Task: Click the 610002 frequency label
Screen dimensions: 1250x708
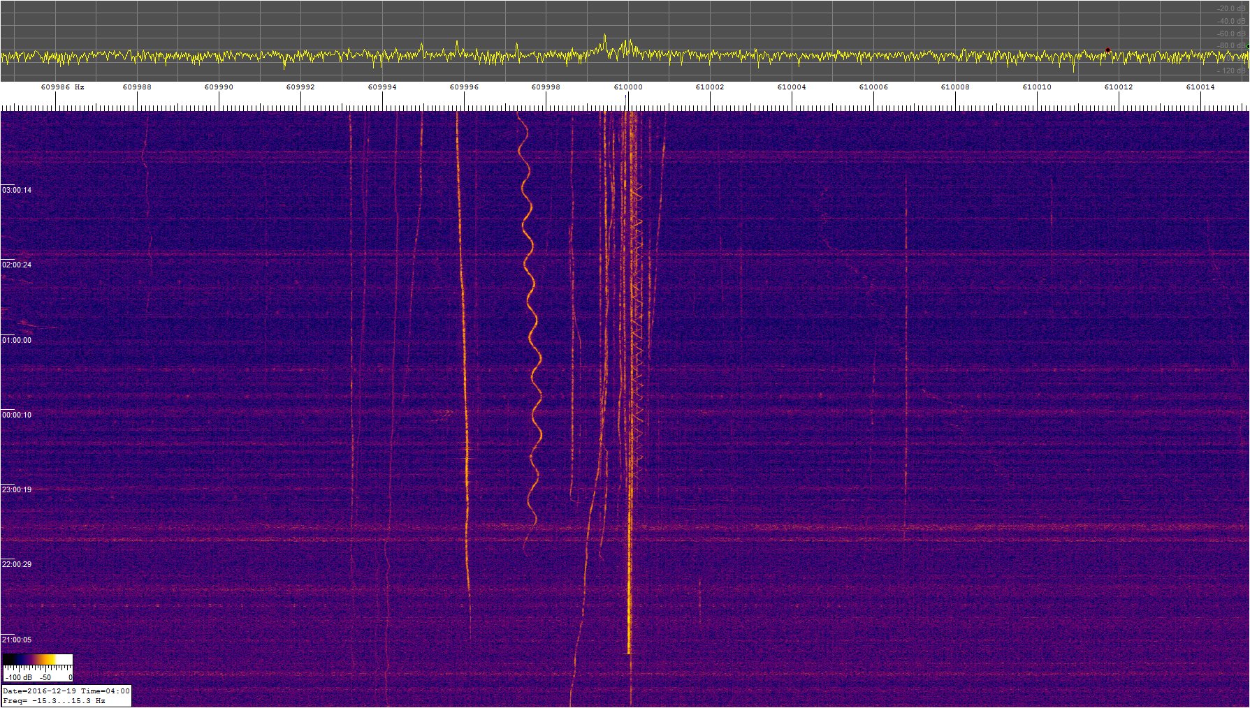Action: pos(710,87)
